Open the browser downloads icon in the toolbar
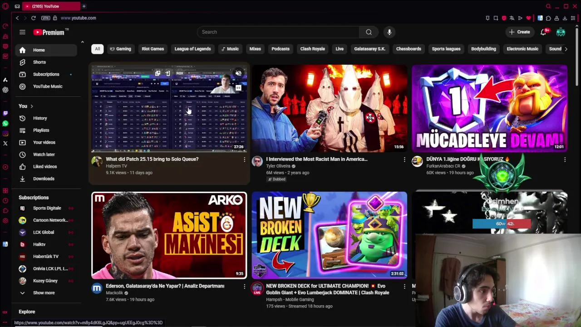This screenshot has height=327, width=581. click(x=565, y=18)
